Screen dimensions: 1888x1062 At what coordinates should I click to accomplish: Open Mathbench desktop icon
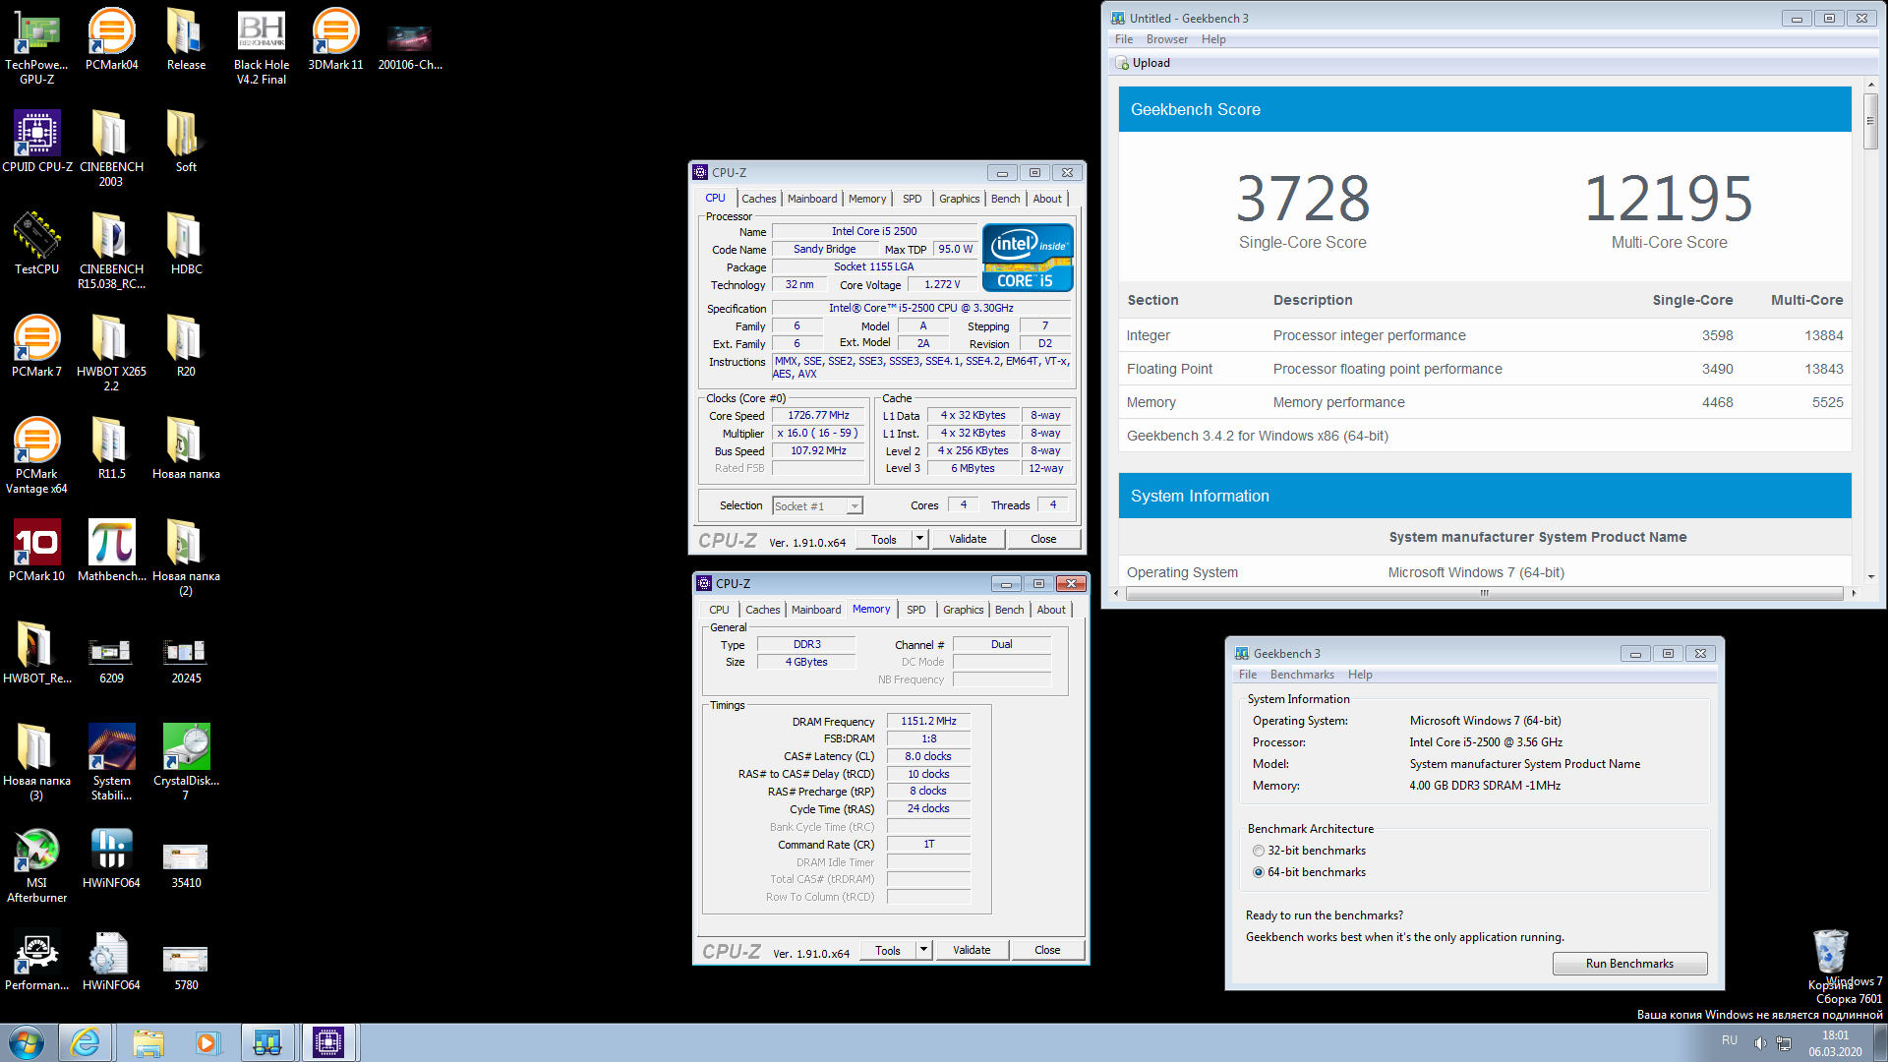pos(111,551)
